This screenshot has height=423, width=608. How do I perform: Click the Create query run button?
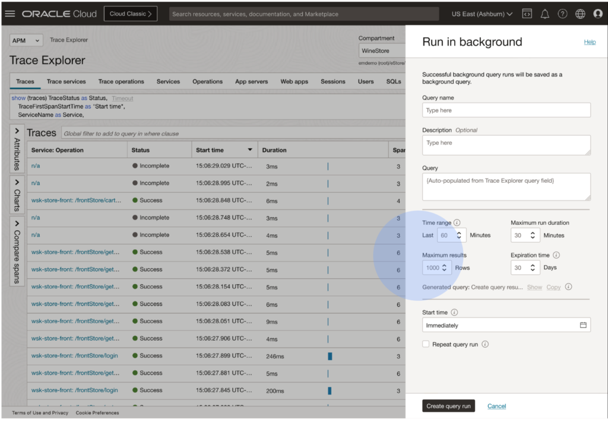448,406
